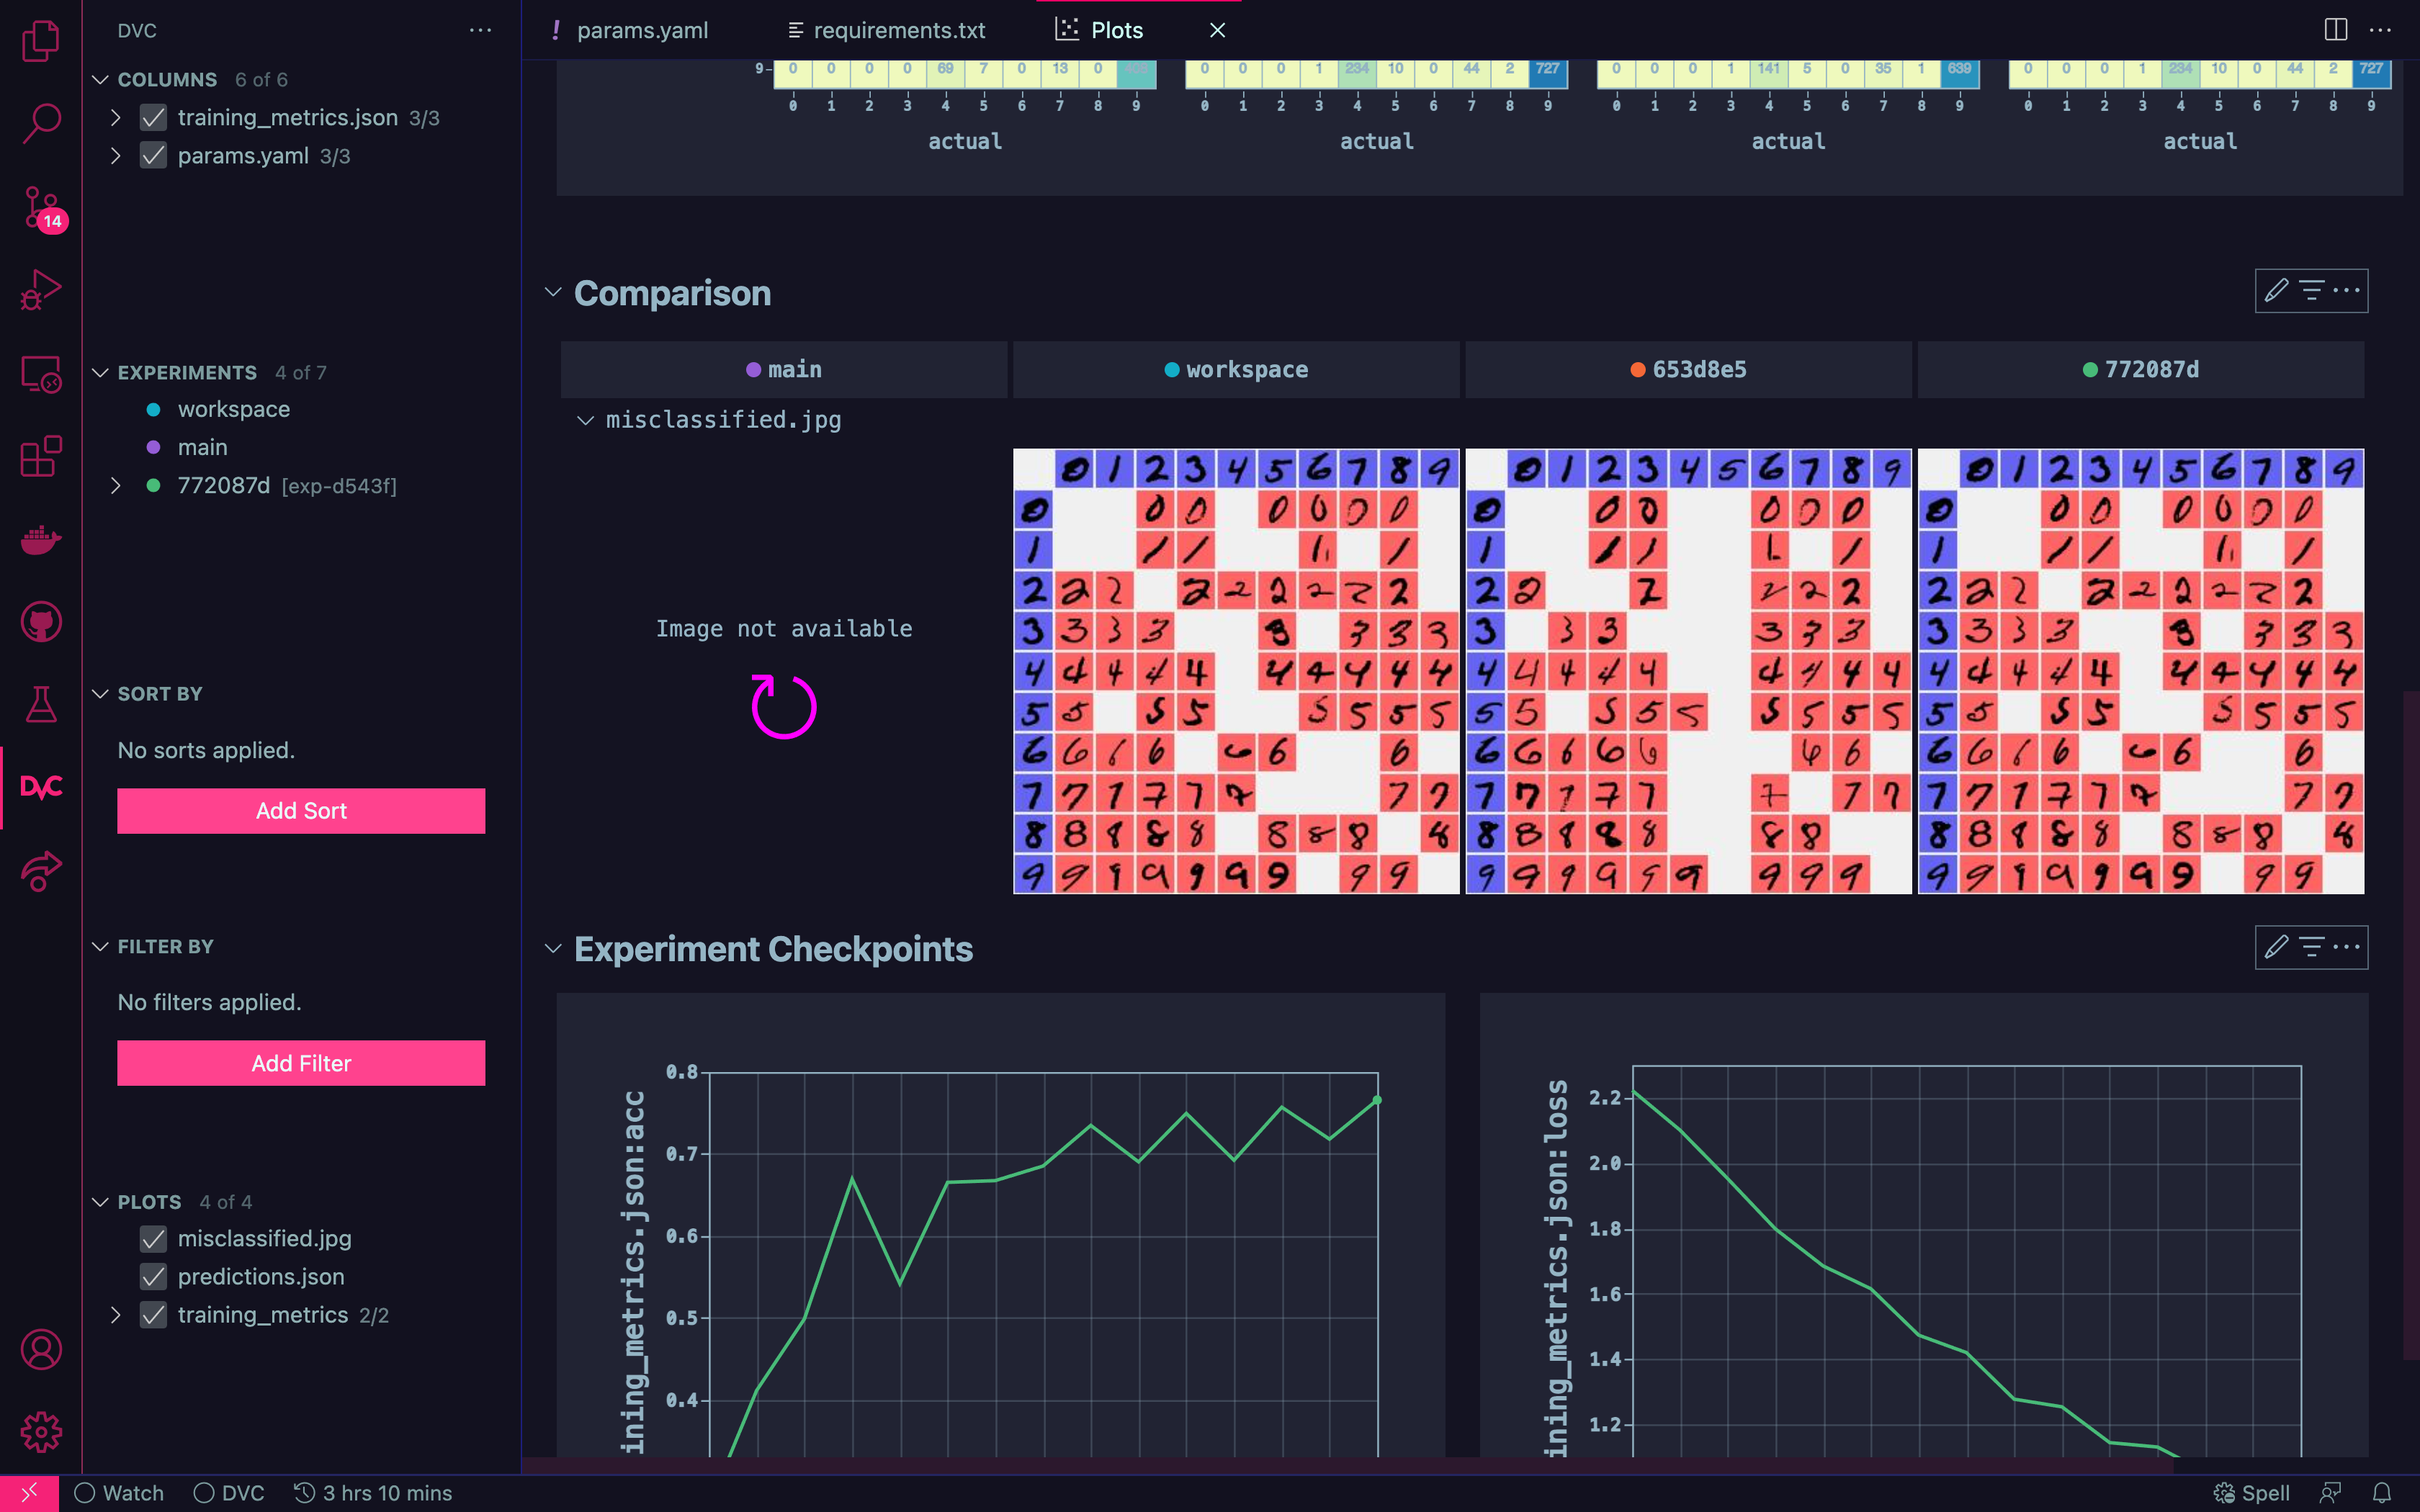This screenshot has width=2420, height=1512.
Task: Click the Comparison section pencil edit icon
Action: [x=2276, y=291]
